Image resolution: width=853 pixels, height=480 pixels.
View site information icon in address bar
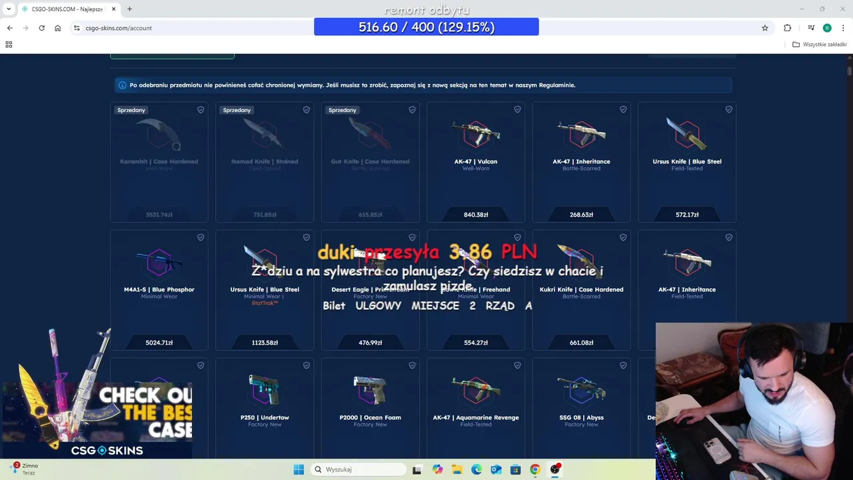pyautogui.click(x=77, y=28)
